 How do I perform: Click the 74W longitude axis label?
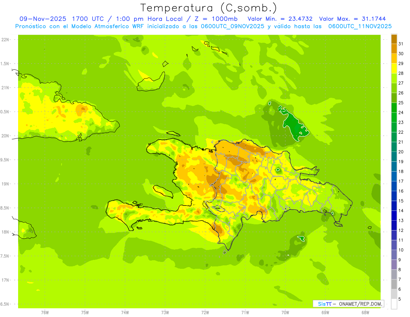[x=125, y=312]
